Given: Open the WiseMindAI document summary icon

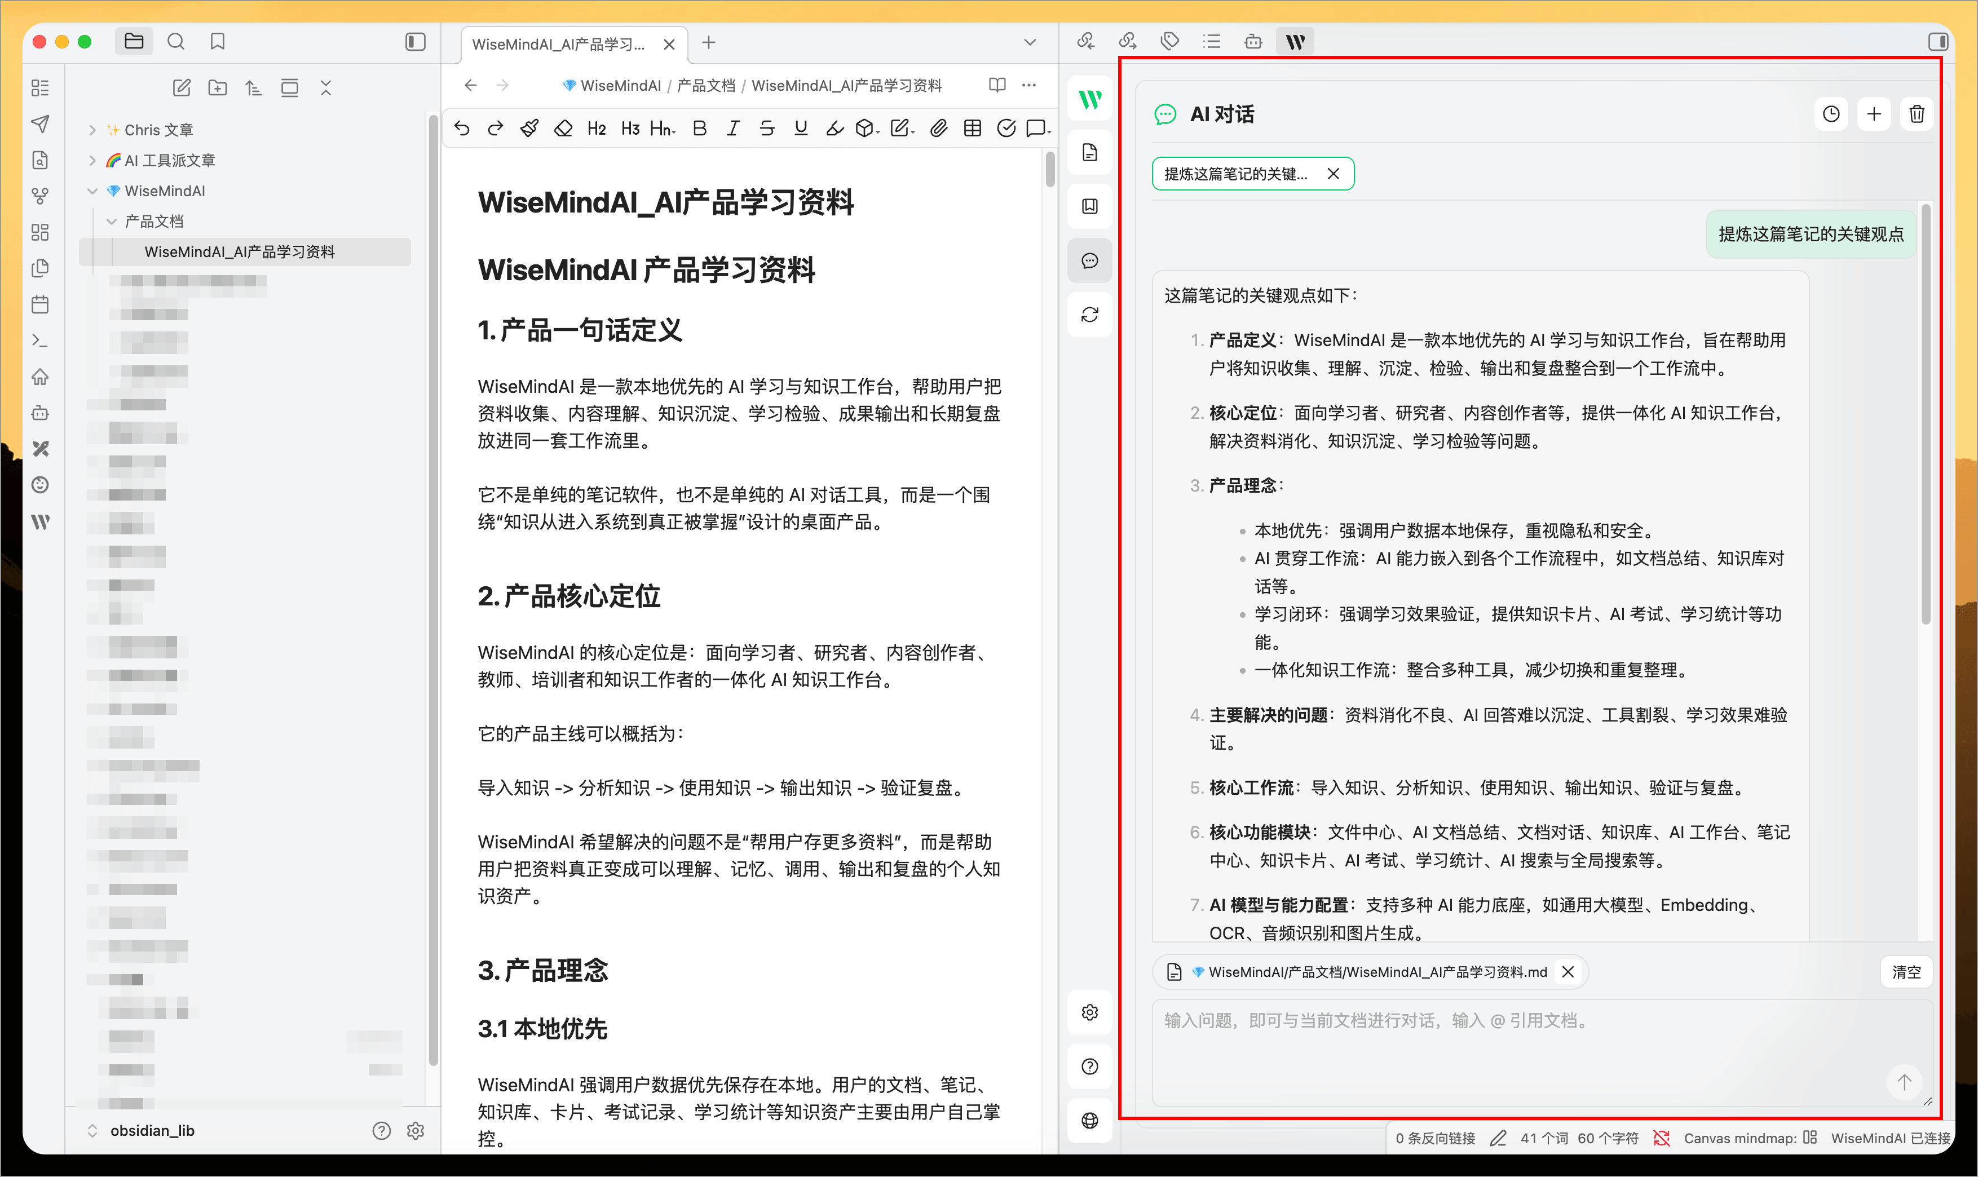Looking at the screenshot, I should (x=1090, y=152).
